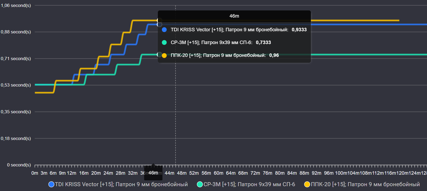The image size is (427, 191).
Task: Click the 92m label on the x-axis
Action: (317, 173)
